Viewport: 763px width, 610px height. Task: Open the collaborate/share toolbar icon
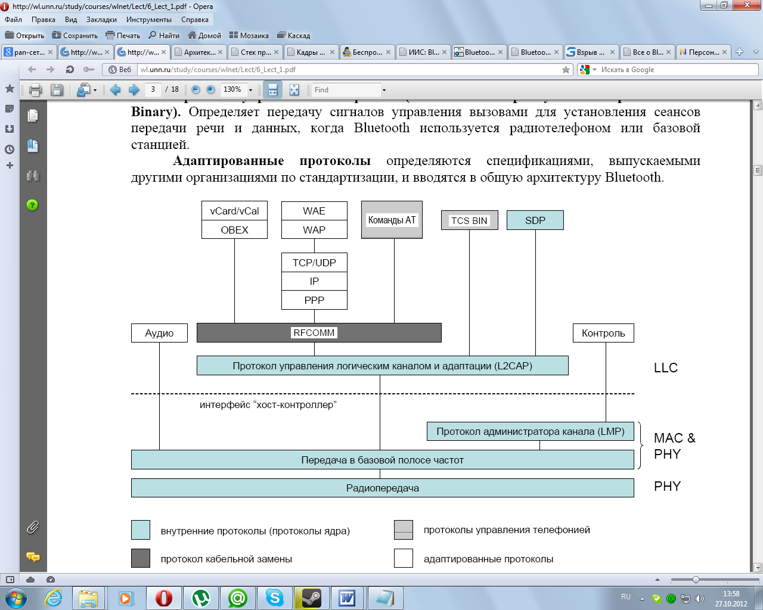pyautogui.click(x=83, y=90)
